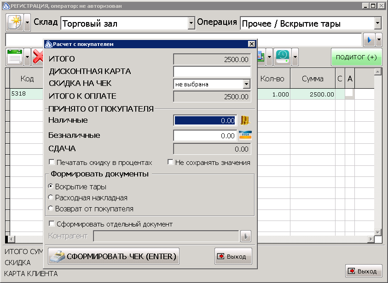Enable Не сохранять значения checkbox
This screenshot has width=388, height=283.
point(170,162)
